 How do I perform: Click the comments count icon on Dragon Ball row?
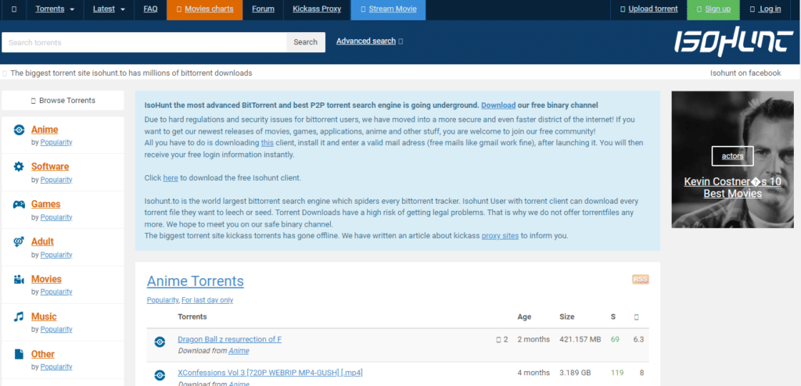click(x=498, y=340)
